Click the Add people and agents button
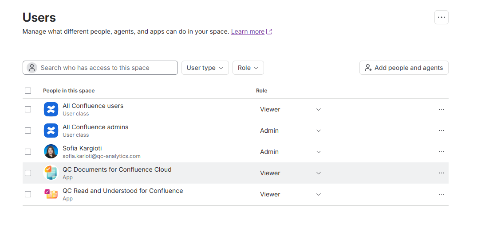The image size is (481, 242). 404,68
